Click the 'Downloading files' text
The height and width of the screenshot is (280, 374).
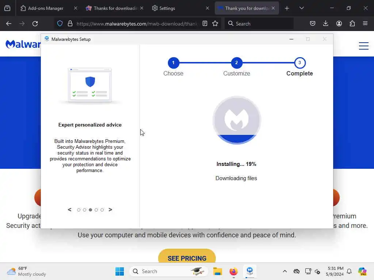coord(236,178)
